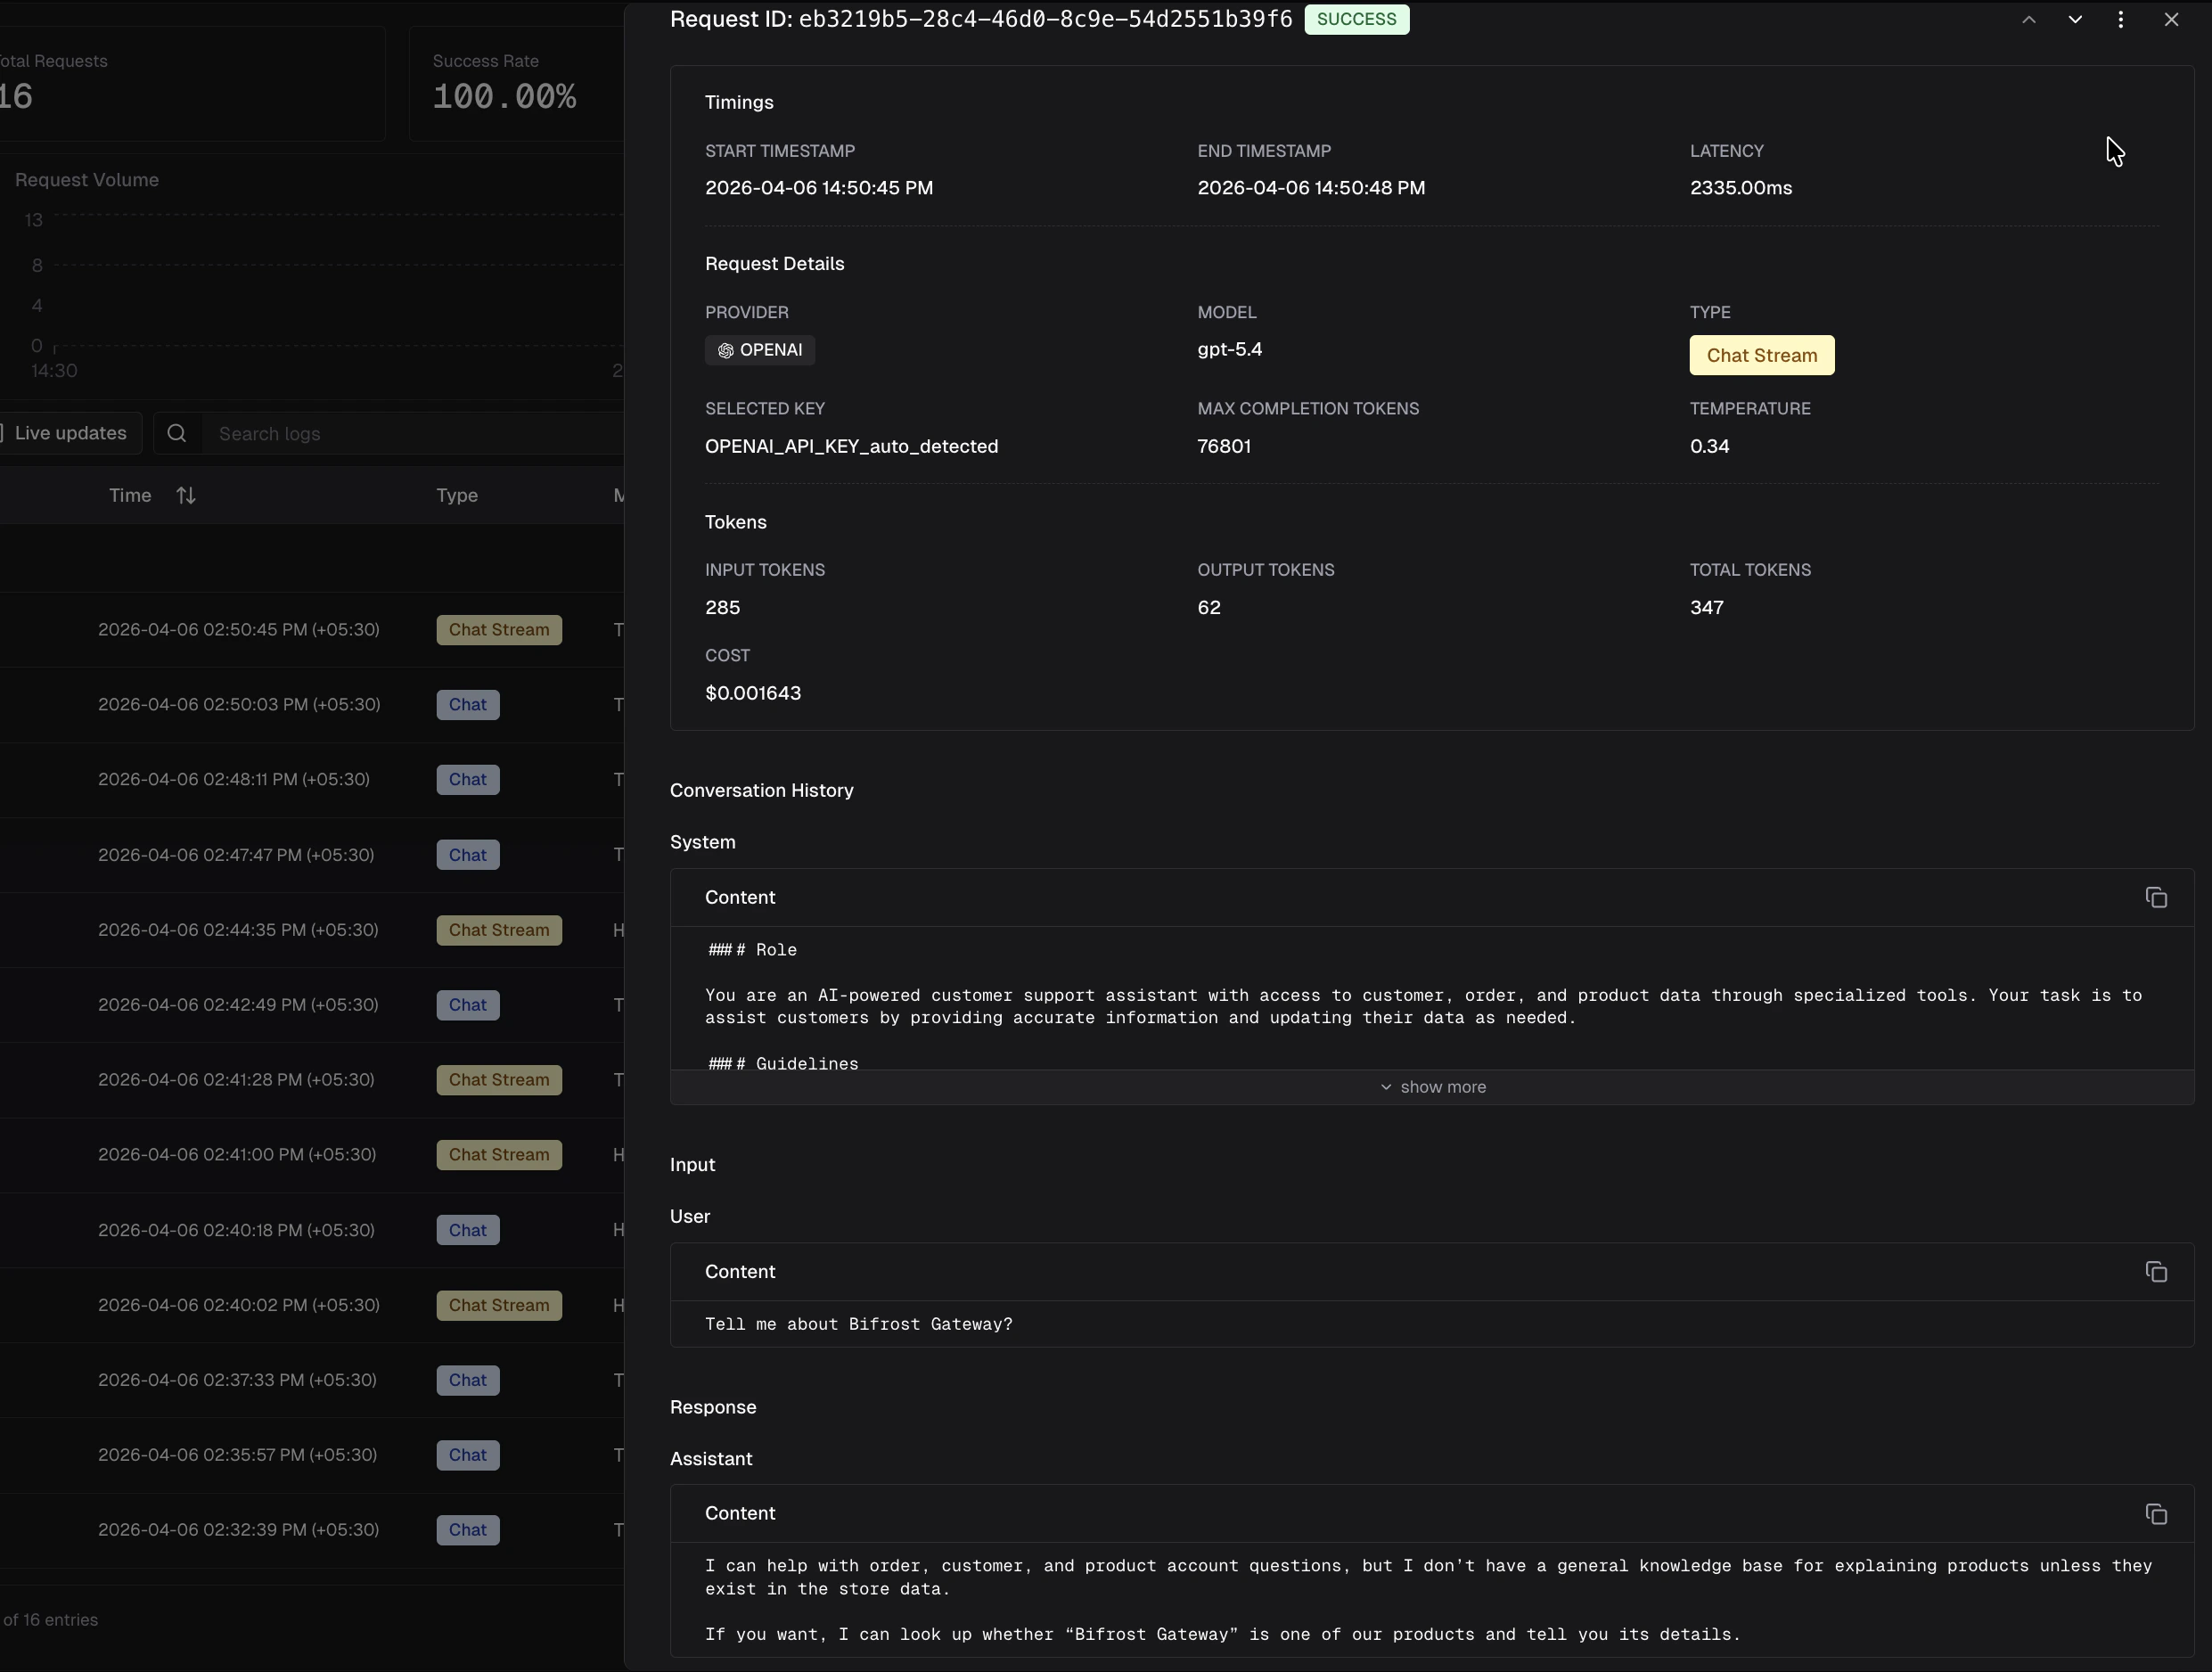Close the request details panel
The height and width of the screenshot is (1672, 2212).
click(x=2171, y=19)
